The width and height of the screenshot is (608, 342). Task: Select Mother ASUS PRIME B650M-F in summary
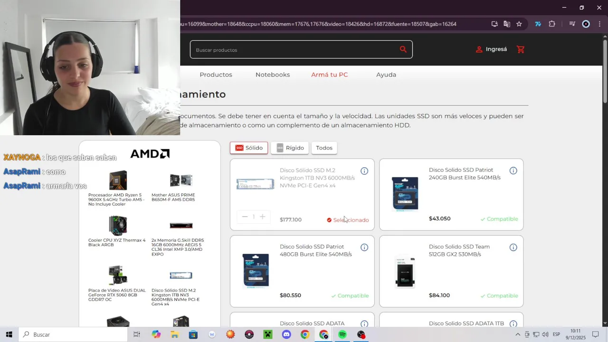[181, 188]
